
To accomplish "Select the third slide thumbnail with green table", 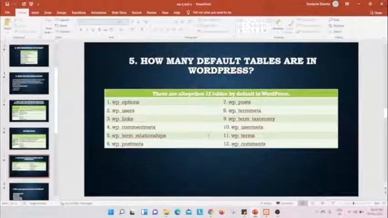I will 29,111.
